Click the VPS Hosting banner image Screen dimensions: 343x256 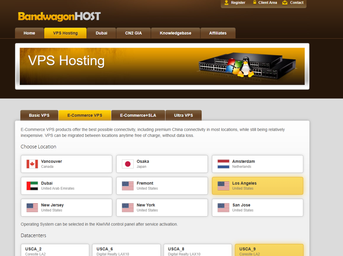click(162, 66)
